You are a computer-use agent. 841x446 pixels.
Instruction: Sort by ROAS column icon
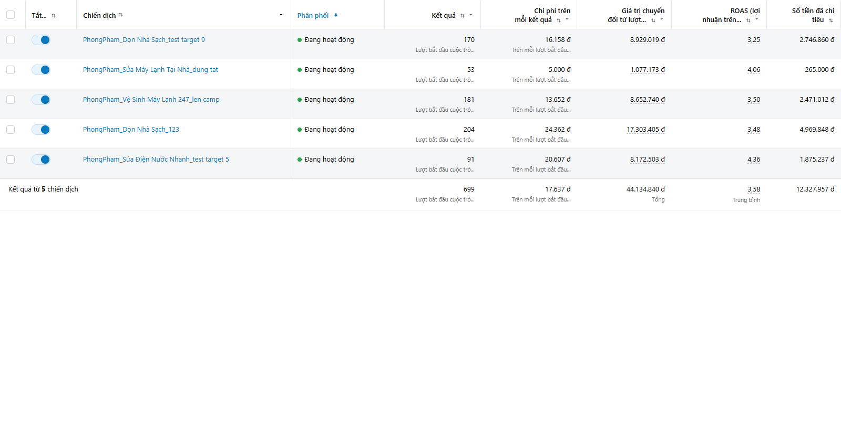point(748,20)
